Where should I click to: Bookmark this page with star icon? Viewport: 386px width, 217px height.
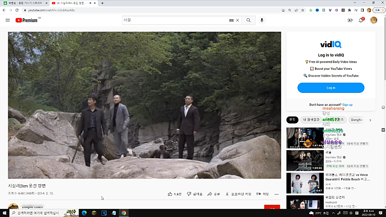[x=303, y=10]
